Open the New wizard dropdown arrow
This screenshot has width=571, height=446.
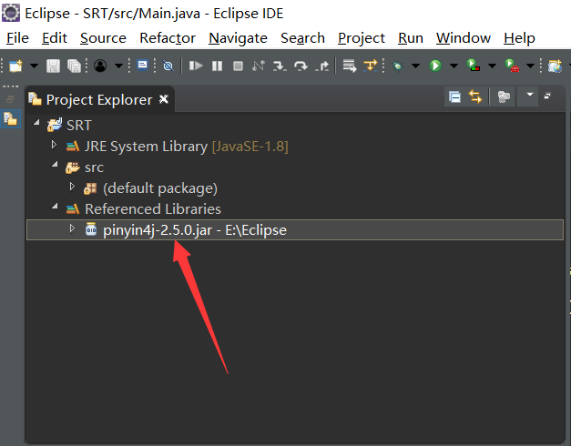point(34,66)
